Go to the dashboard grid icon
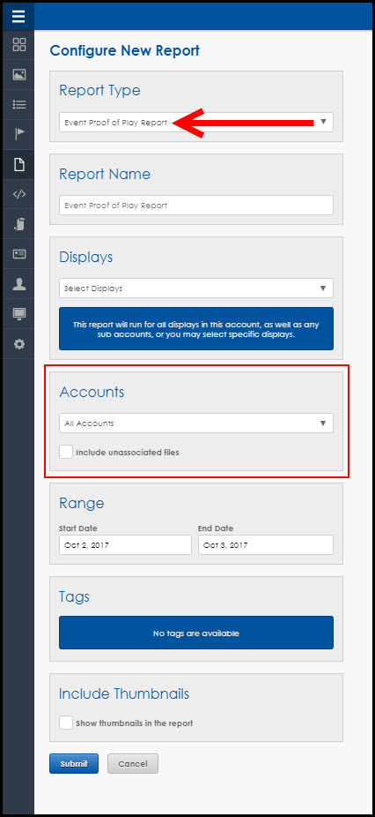375x817 pixels. [19, 44]
